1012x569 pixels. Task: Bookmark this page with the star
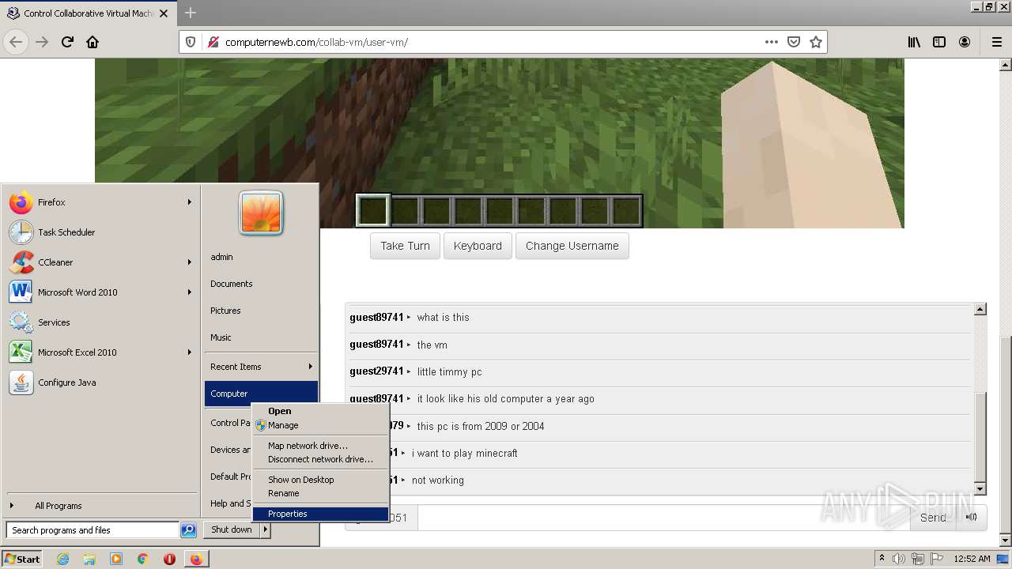tap(816, 42)
